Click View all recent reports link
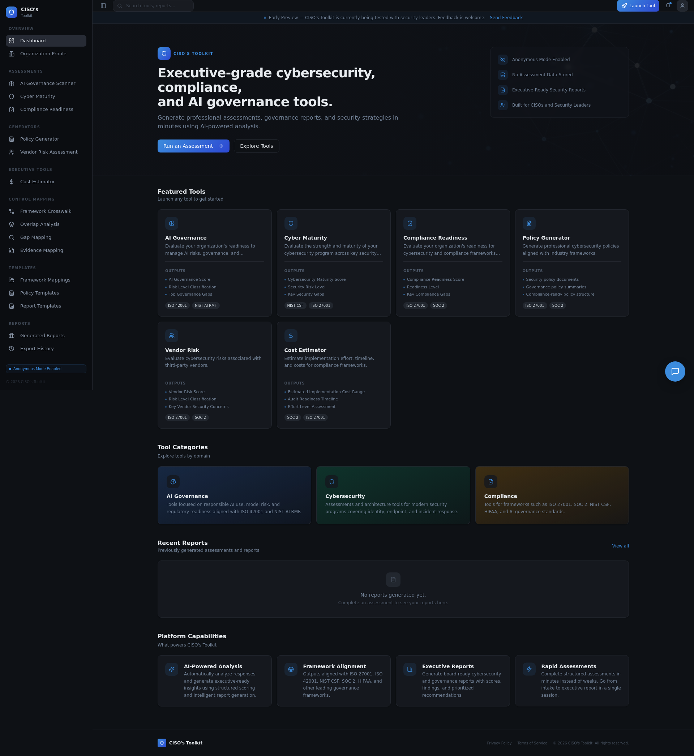 click(x=620, y=546)
